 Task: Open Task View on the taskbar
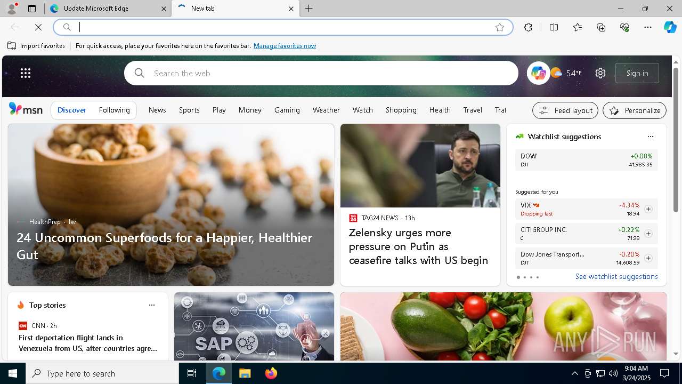[192, 373]
